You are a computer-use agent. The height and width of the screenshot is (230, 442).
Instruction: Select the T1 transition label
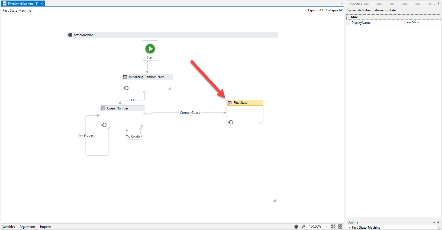132,100
